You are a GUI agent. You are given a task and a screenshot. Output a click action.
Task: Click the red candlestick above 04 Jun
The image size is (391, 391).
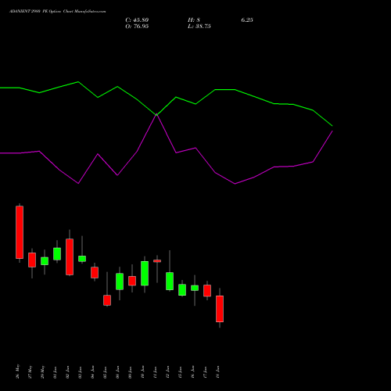[x=95, y=272]
